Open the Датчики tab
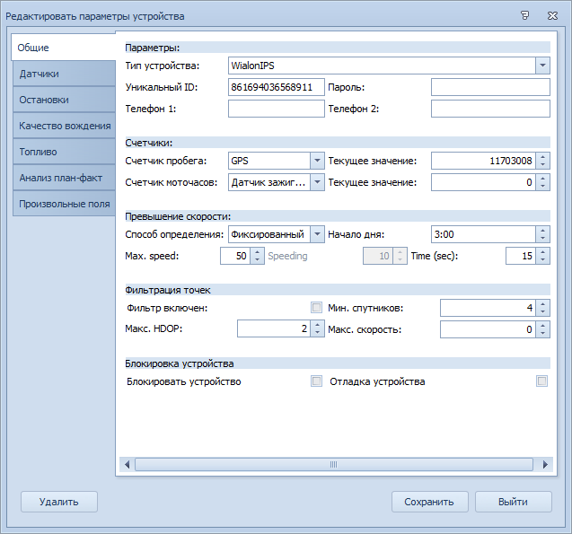 (x=65, y=74)
